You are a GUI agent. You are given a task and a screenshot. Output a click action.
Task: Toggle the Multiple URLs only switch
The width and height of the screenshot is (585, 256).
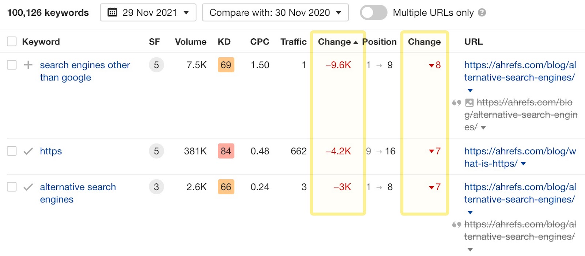(373, 12)
